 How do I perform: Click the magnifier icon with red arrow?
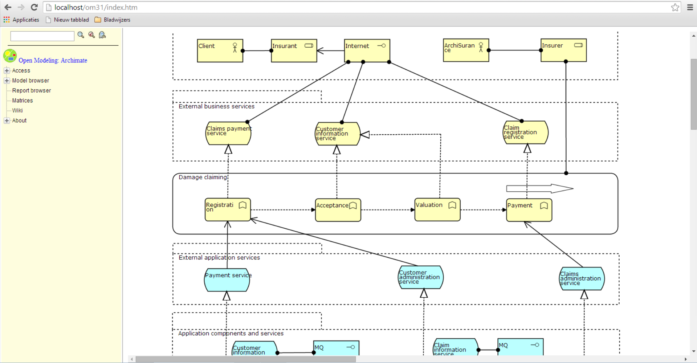pyautogui.click(x=91, y=35)
